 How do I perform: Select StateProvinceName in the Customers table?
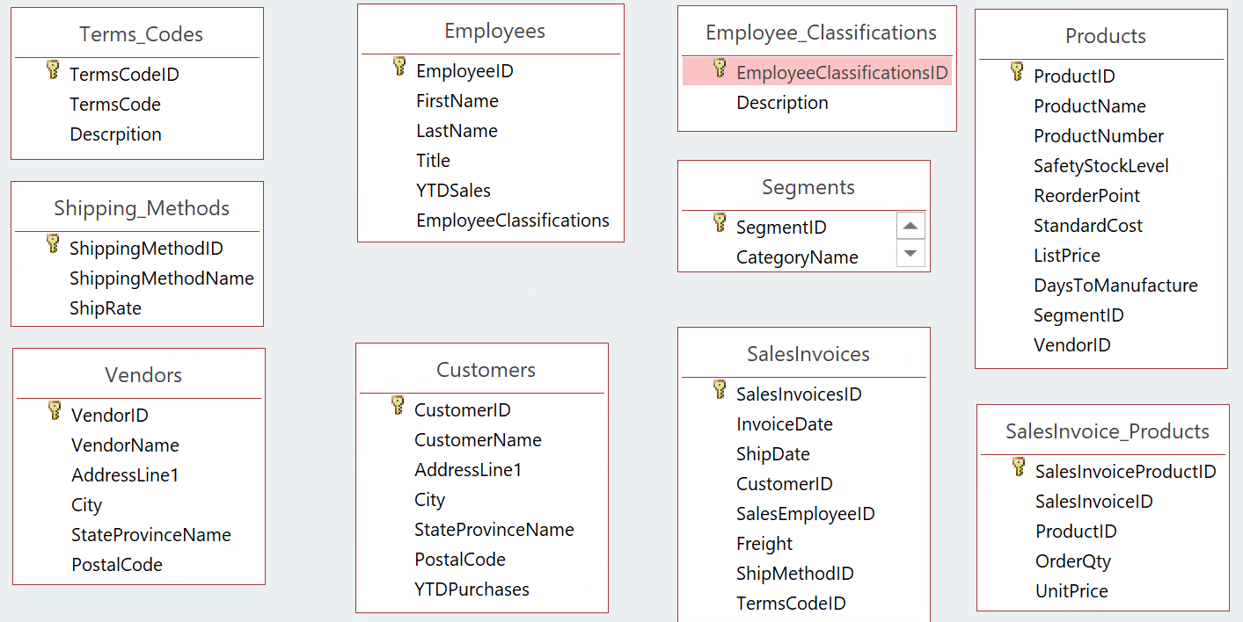[494, 530]
